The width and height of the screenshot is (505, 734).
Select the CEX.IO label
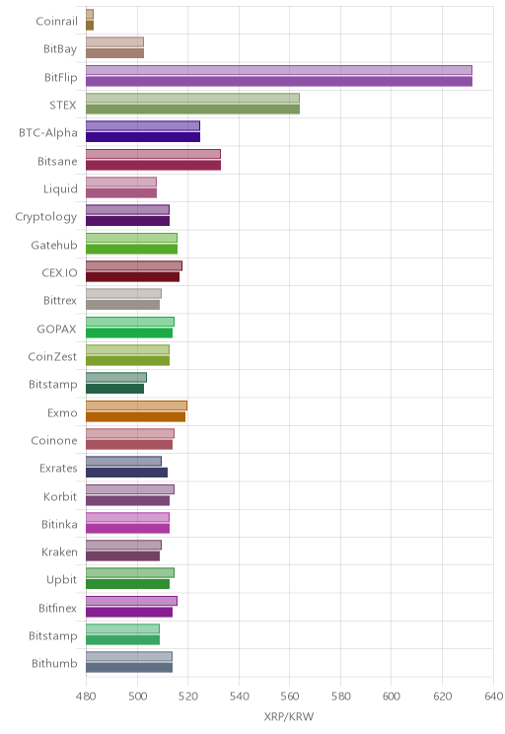point(59,273)
